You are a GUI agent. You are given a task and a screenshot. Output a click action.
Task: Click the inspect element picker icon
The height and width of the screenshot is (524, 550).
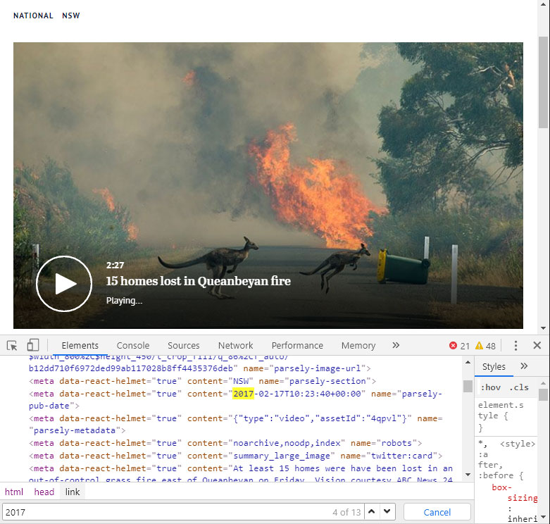[12, 346]
